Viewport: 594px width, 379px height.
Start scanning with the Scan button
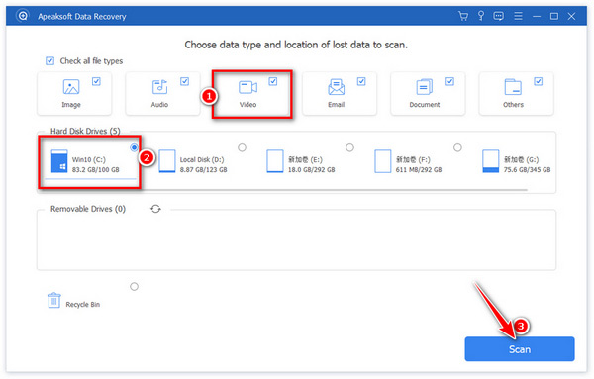(x=520, y=349)
